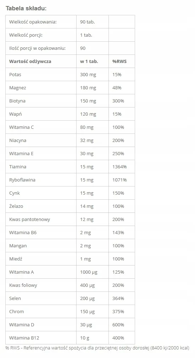Select the Wielkość opakowania row label
195x358 pixels.
[x=33, y=22]
